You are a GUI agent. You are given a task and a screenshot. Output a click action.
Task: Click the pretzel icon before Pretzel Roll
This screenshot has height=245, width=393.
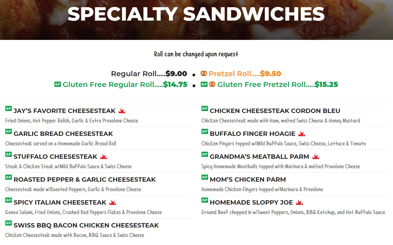[x=204, y=74]
